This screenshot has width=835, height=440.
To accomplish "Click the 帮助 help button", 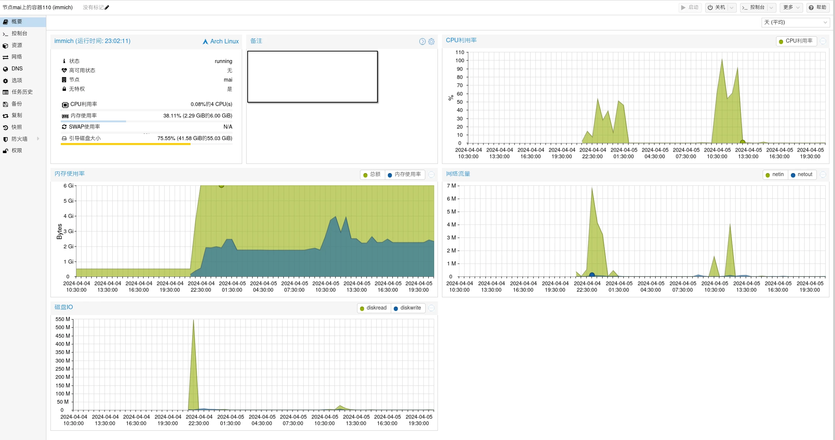I will 818,7.
